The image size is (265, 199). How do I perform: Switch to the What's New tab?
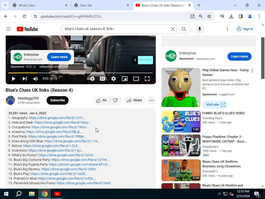[40, 5]
